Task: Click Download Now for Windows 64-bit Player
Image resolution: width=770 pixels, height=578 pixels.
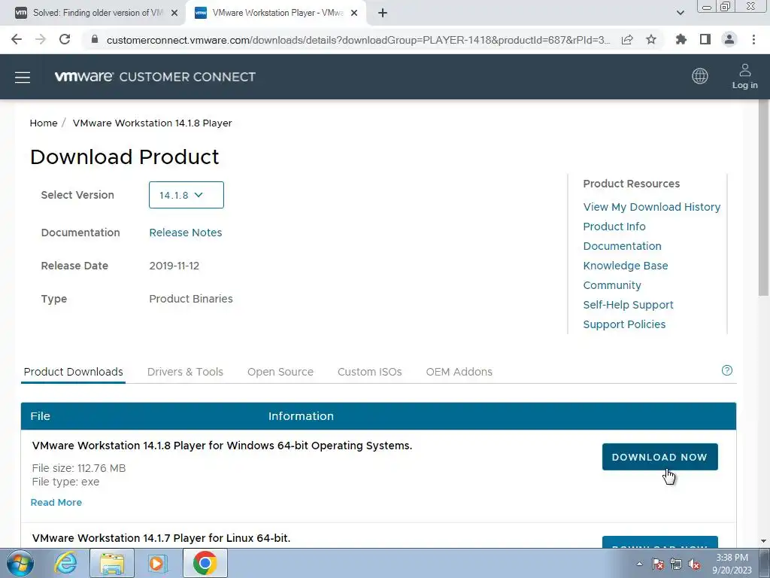Action: (659, 457)
